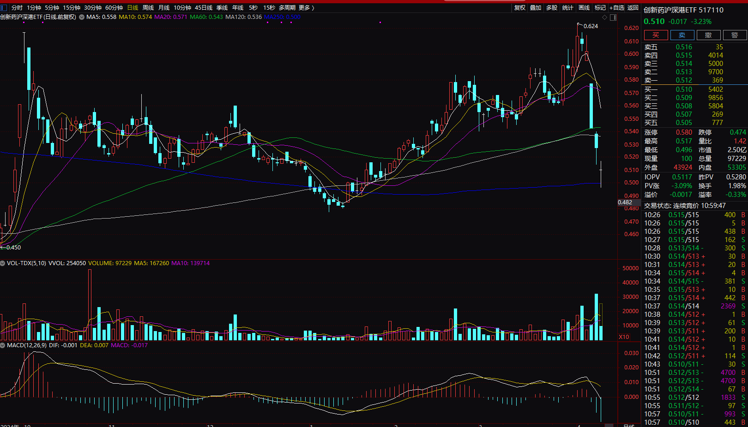Open the MACD indicator dropdown arrow
748x427 pixels.
pos(3,345)
